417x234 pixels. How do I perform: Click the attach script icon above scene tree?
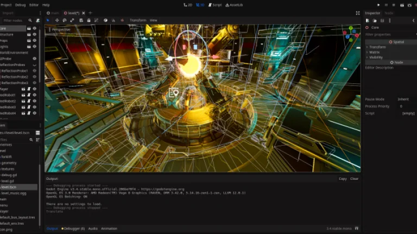[x=38, y=21]
